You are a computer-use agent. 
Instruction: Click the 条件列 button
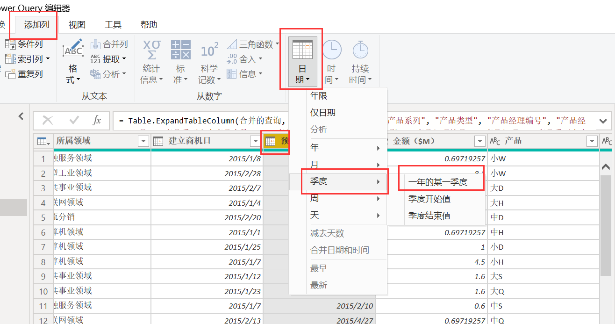24,44
